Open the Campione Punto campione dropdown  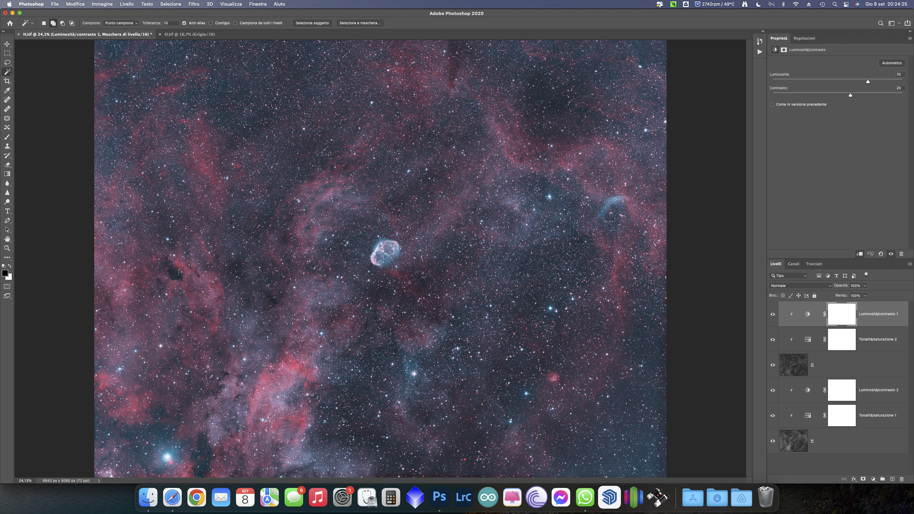point(121,23)
